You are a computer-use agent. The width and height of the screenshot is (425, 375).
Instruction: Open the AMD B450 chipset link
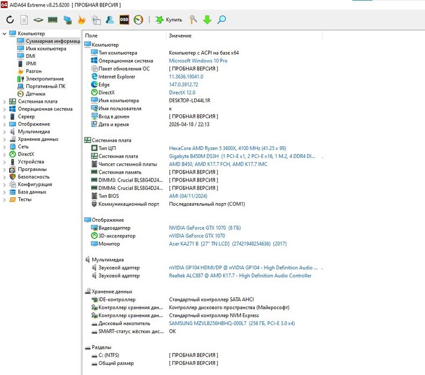pos(218,164)
